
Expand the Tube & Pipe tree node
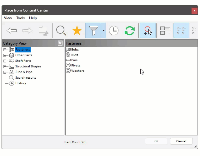pyautogui.click(x=5, y=72)
